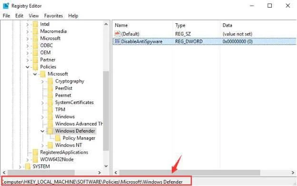Open the View menu
297x186 pixels.
coord(34,16)
